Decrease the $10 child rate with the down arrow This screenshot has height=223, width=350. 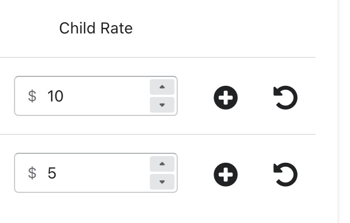tap(162, 105)
